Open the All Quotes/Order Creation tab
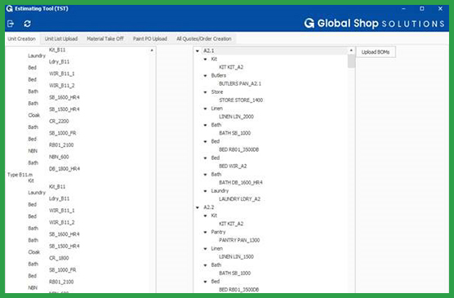 [x=204, y=39]
